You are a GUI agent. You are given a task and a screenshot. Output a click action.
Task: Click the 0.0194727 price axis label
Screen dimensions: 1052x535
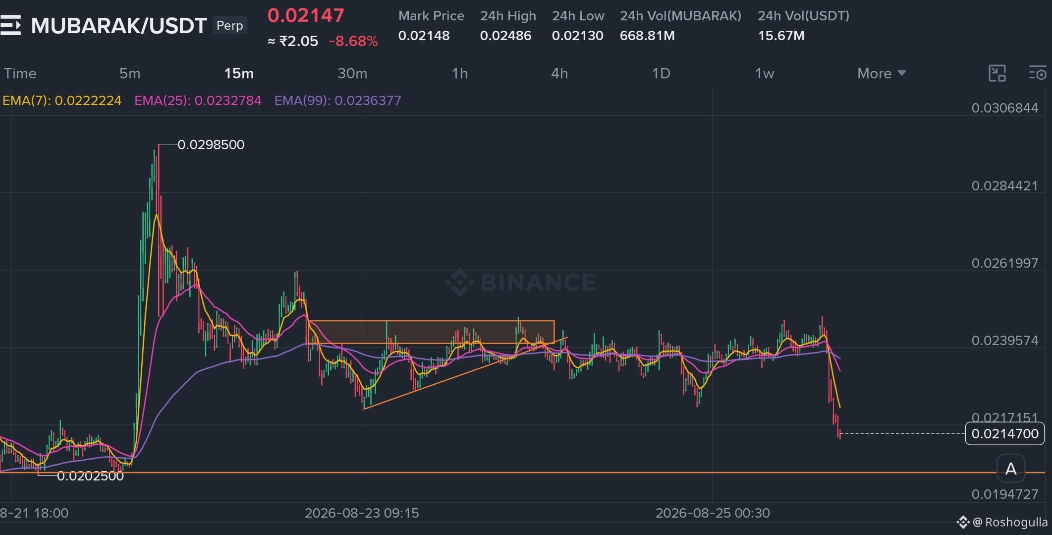pos(1004,494)
